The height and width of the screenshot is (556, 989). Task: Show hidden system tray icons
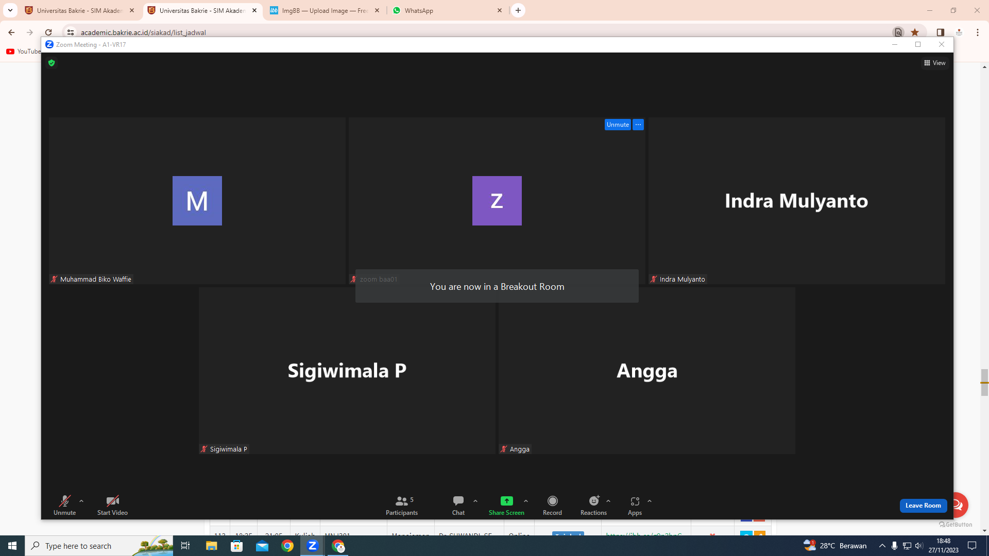click(x=882, y=546)
